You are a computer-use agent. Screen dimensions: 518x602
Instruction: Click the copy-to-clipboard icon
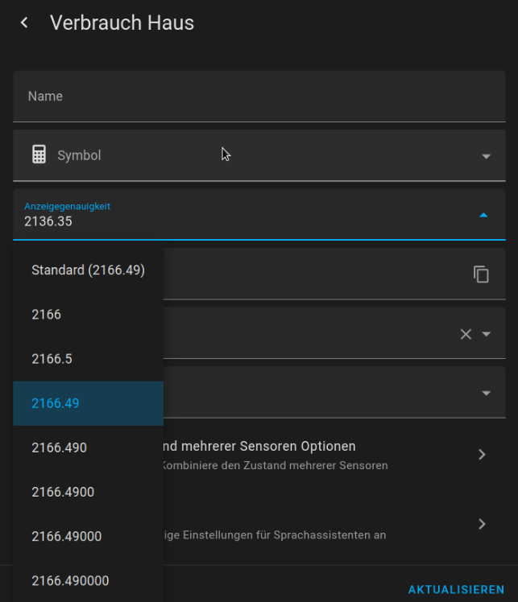pyautogui.click(x=481, y=274)
